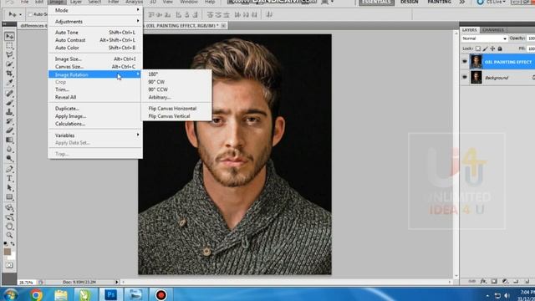Reset default foreground and background colors

(x=6, y=244)
